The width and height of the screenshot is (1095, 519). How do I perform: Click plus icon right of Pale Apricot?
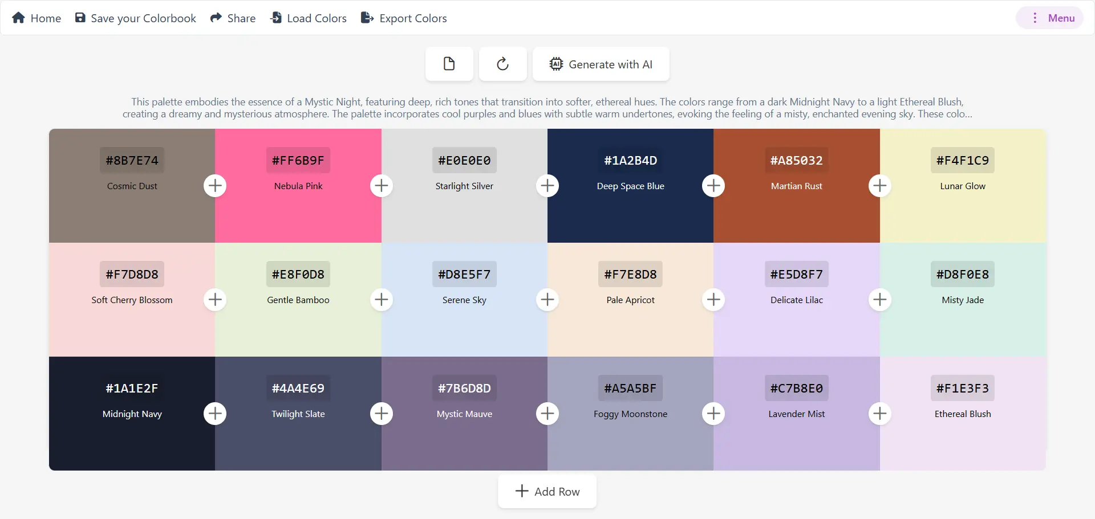713,300
